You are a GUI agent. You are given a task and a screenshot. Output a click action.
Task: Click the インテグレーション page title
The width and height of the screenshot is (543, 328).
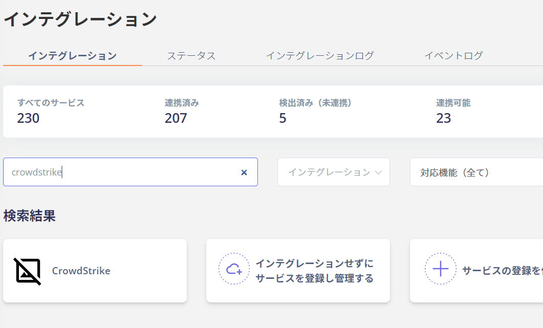click(x=80, y=19)
